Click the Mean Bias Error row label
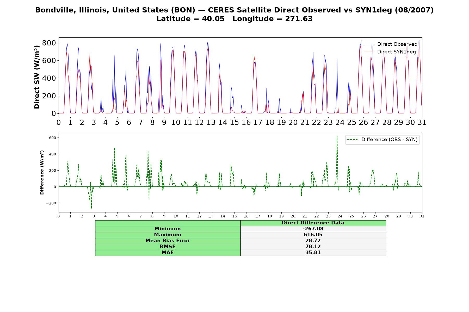This screenshot has width=469, height=312. (168, 241)
